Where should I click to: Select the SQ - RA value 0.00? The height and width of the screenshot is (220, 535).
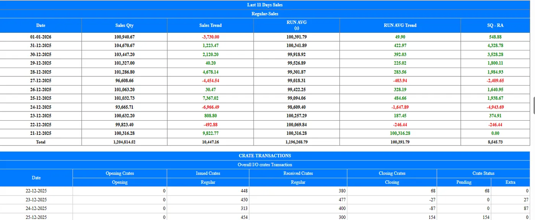click(495, 133)
